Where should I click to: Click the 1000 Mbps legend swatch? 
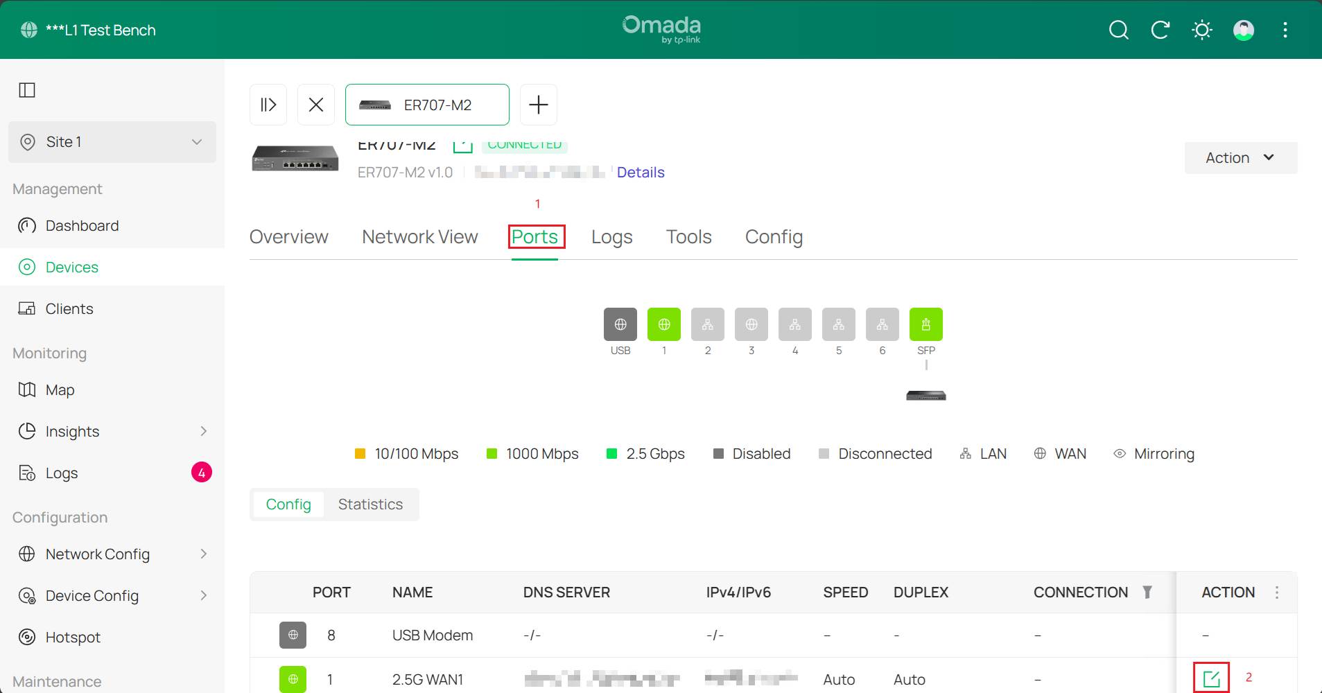tap(492, 454)
